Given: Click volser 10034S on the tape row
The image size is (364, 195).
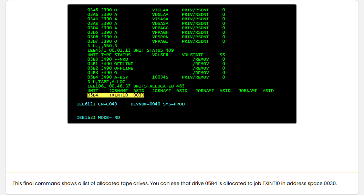Looking at the screenshot, I should [160, 77].
